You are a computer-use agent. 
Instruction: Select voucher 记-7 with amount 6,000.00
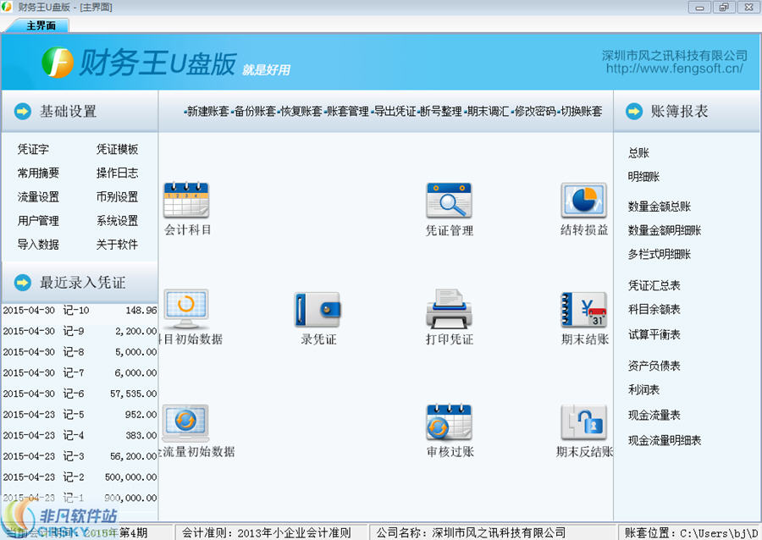click(x=80, y=372)
